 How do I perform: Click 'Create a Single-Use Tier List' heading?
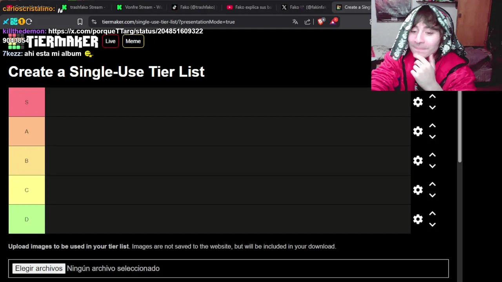click(106, 72)
